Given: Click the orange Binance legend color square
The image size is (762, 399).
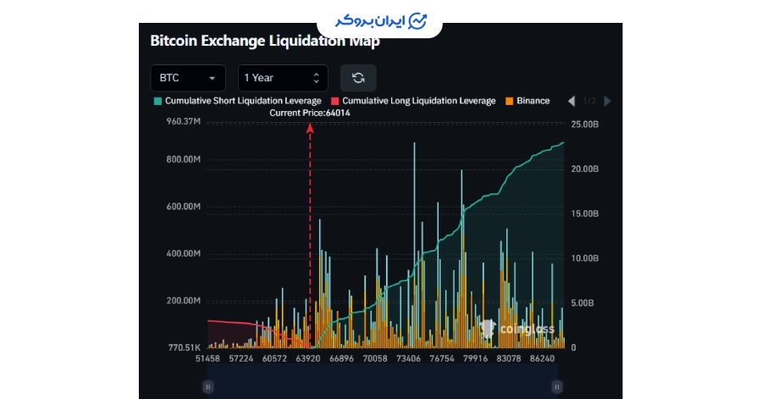Looking at the screenshot, I should point(510,101).
